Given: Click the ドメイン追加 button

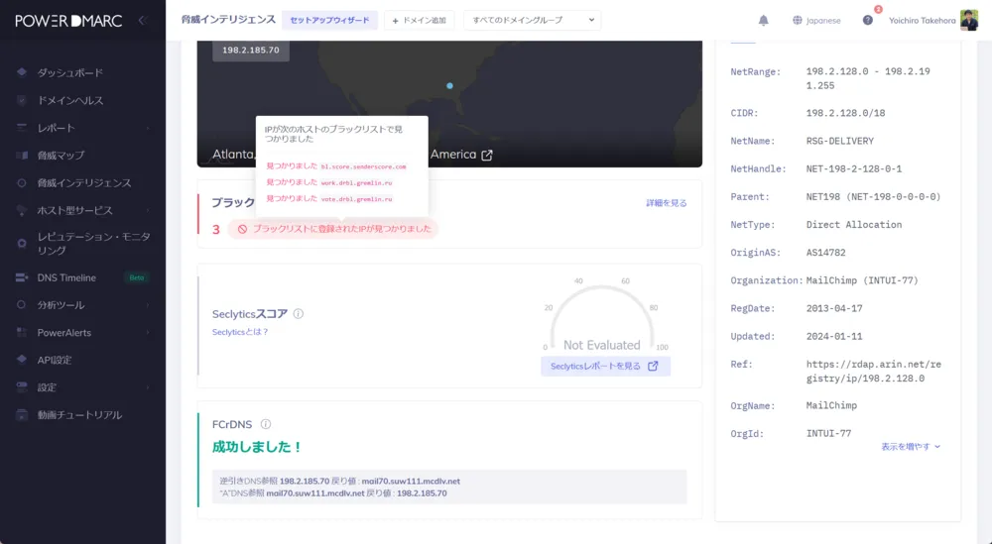Looking at the screenshot, I should click(x=419, y=20).
